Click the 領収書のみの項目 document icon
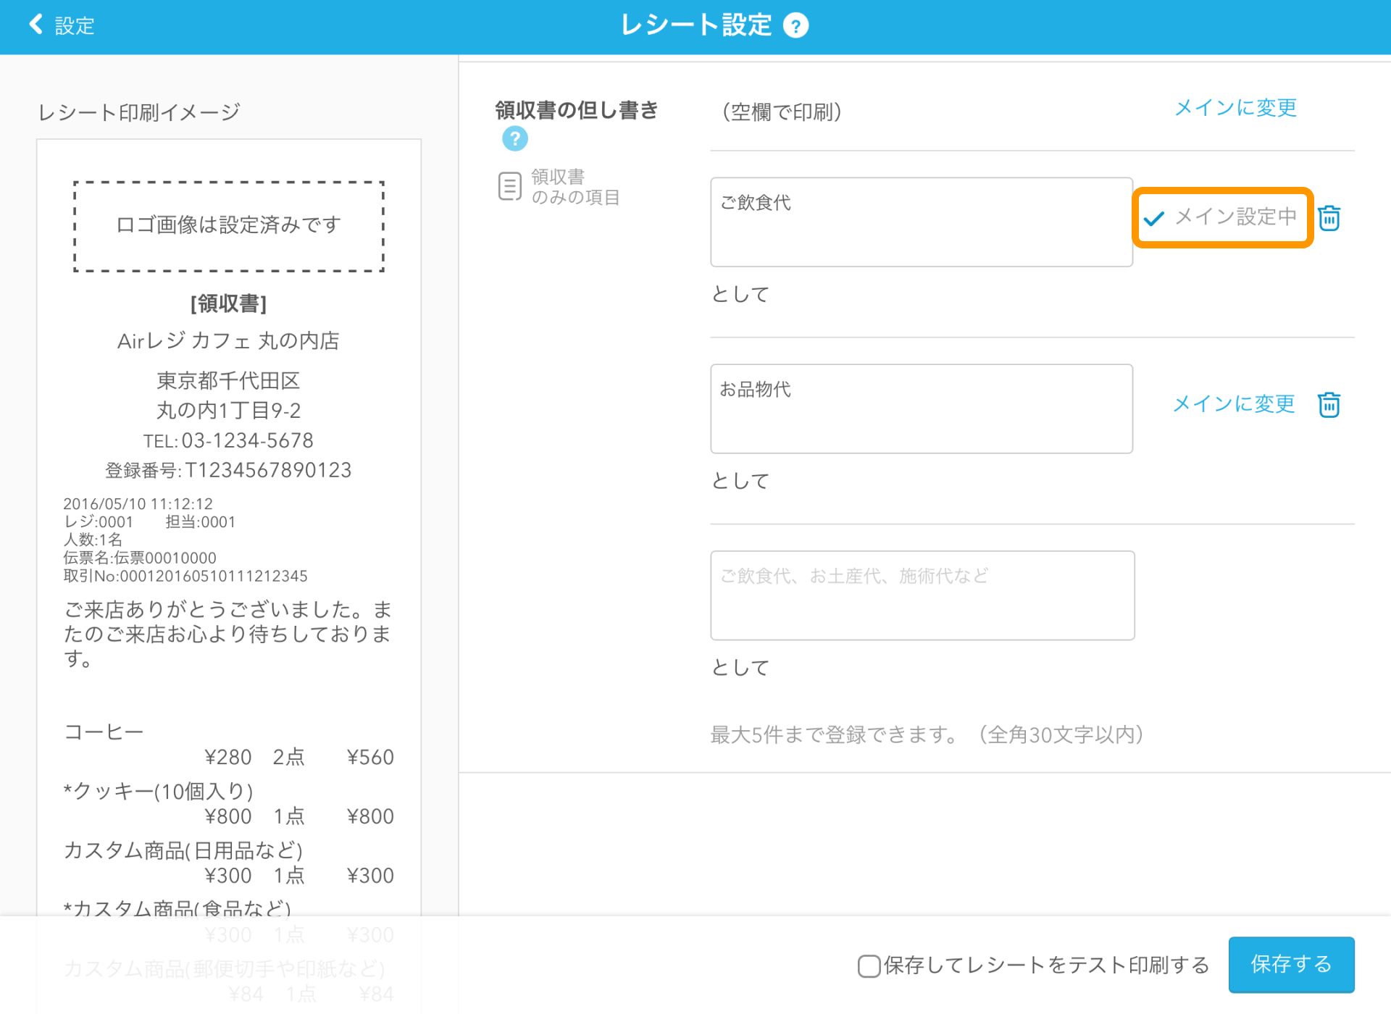Image resolution: width=1391 pixels, height=1014 pixels. pyautogui.click(x=509, y=186)
